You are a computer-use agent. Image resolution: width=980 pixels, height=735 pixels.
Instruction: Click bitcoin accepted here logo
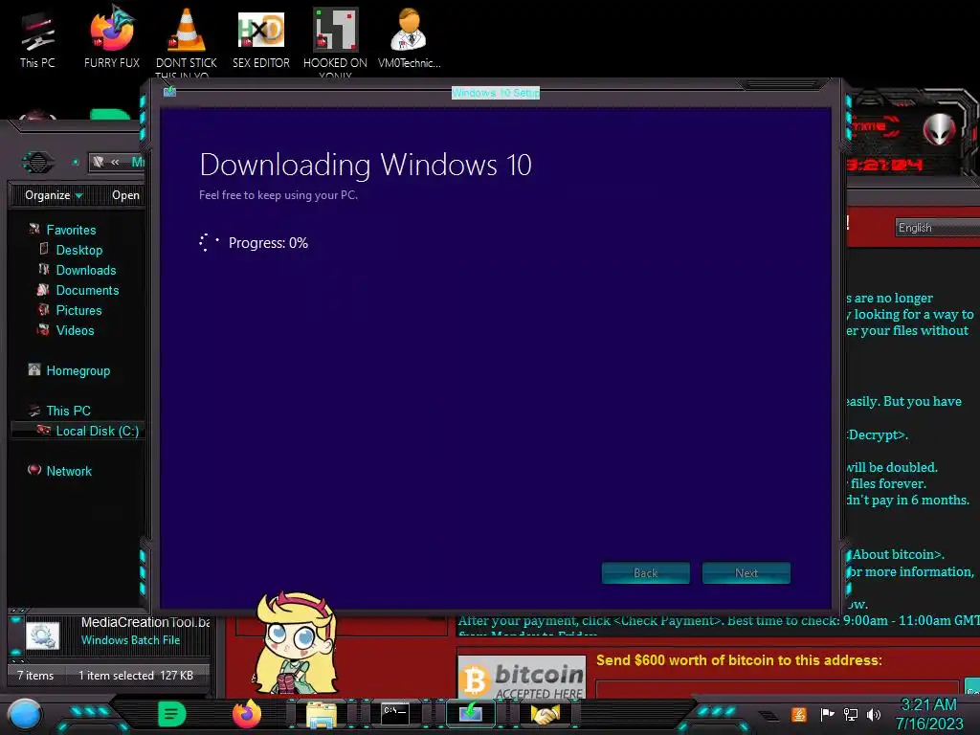(x=522, y=678)
